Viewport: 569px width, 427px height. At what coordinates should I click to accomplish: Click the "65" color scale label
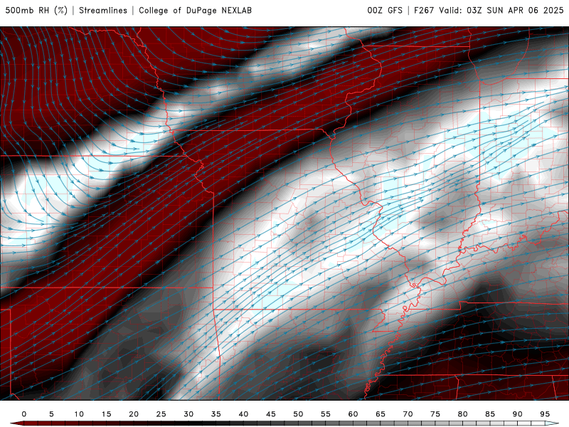point(381,414)
